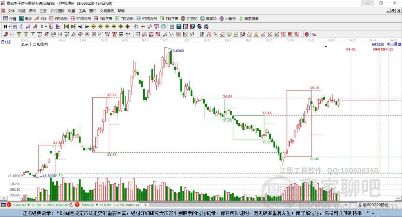The image size is (402, 217).
Task: Click the horizontal scrollbar right arrow
Action: [x=345, y=205]
